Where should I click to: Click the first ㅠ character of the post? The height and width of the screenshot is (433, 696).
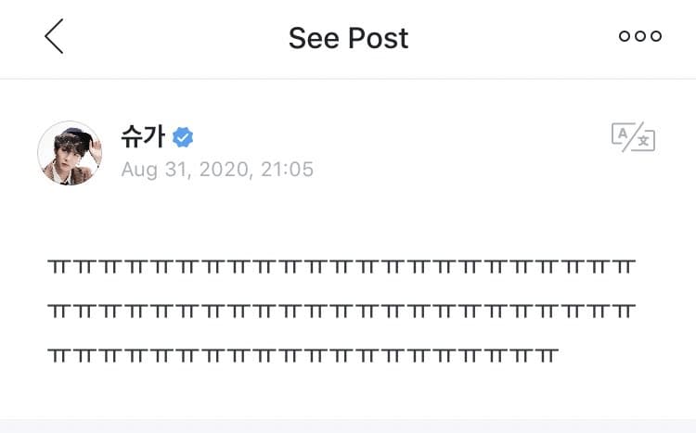58,267
